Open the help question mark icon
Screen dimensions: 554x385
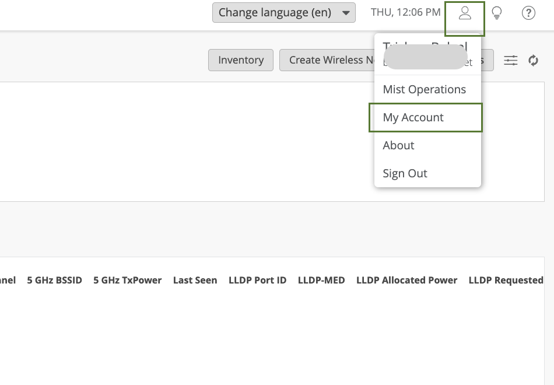(528, 13)
